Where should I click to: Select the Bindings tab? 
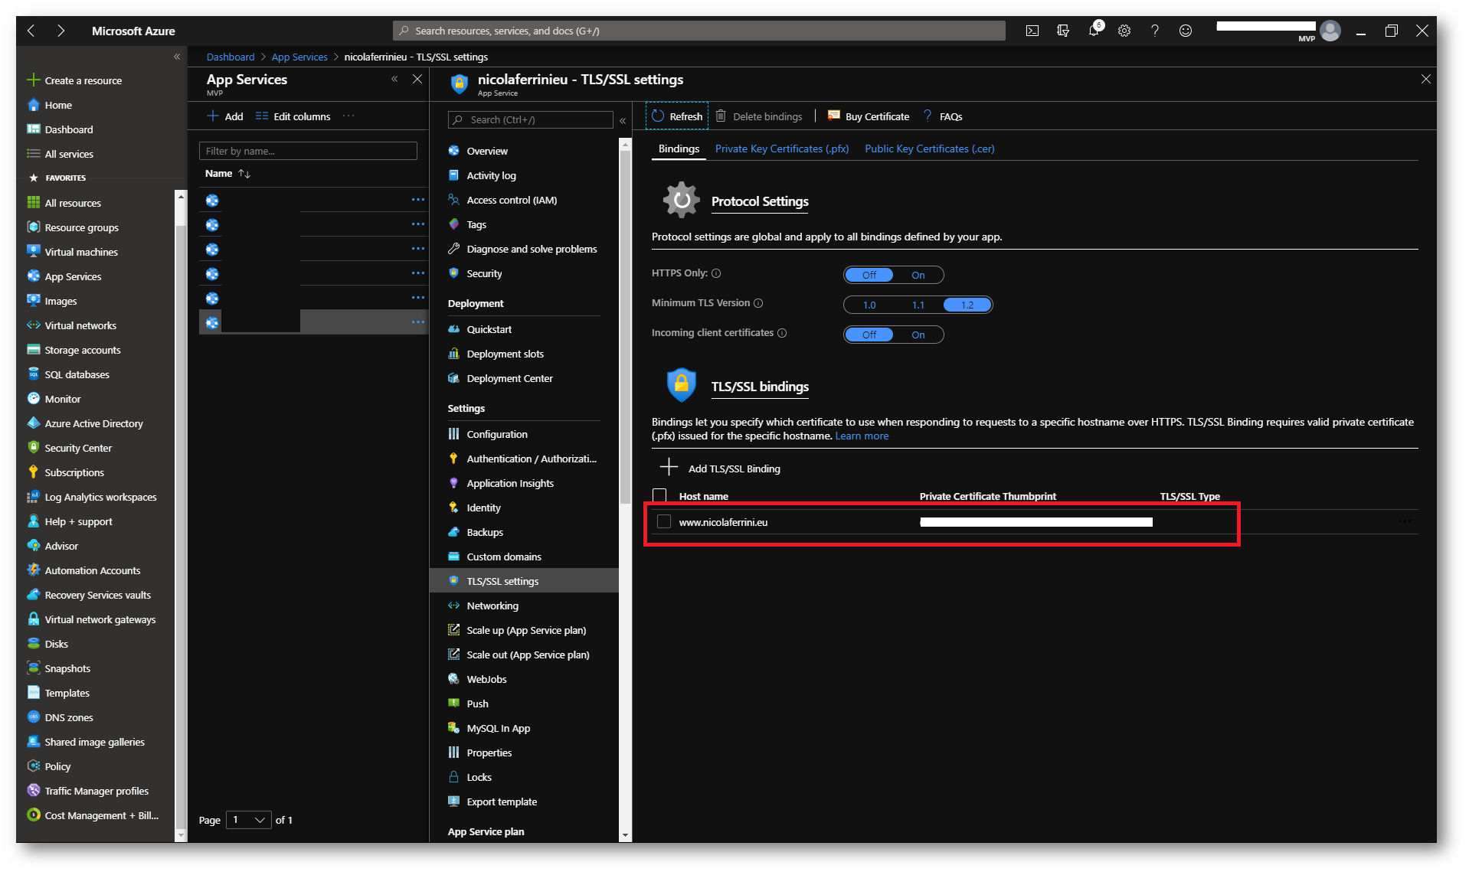679,149
